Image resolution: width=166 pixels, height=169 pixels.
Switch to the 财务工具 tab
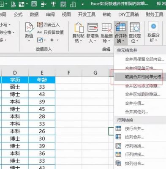tap(155, 14)
